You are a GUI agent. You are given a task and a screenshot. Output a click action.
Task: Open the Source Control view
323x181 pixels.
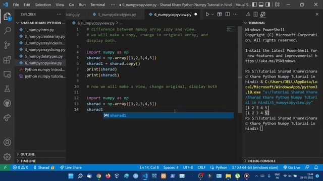click(x=7, y=45)
